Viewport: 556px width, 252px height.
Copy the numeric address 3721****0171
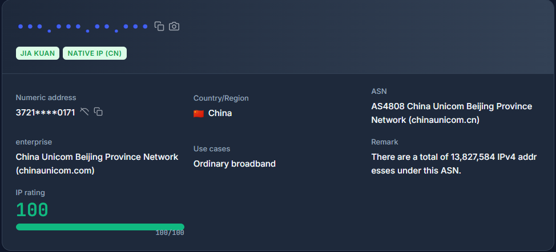[98, 112]
